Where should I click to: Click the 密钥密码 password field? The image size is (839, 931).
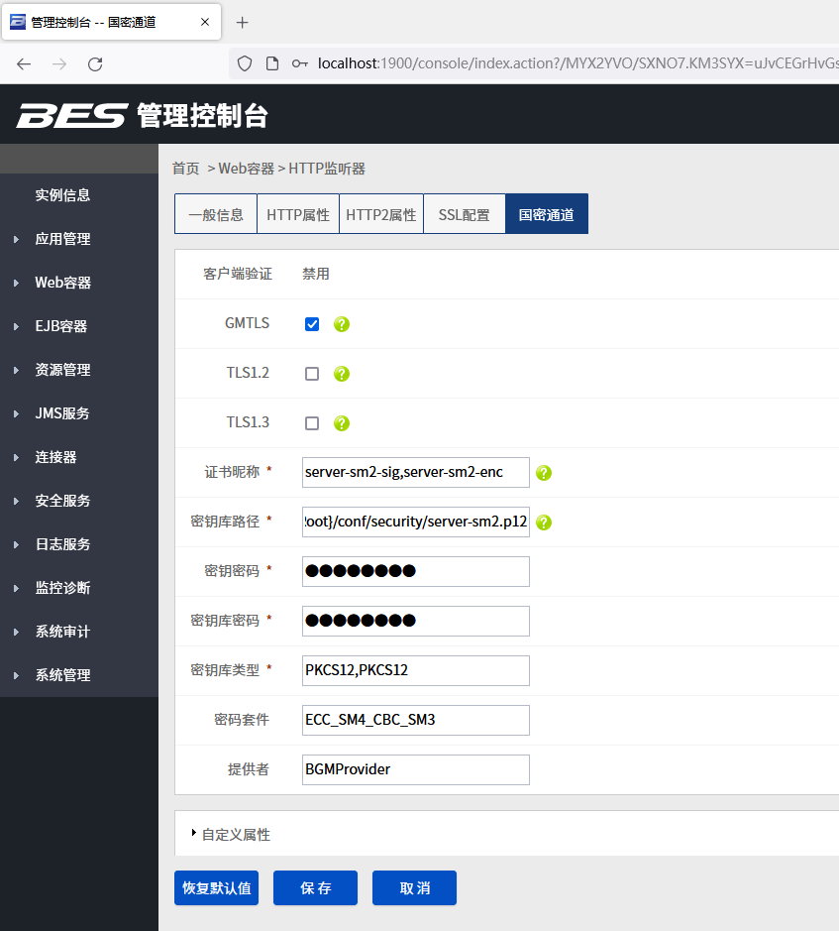pos(416,571)
